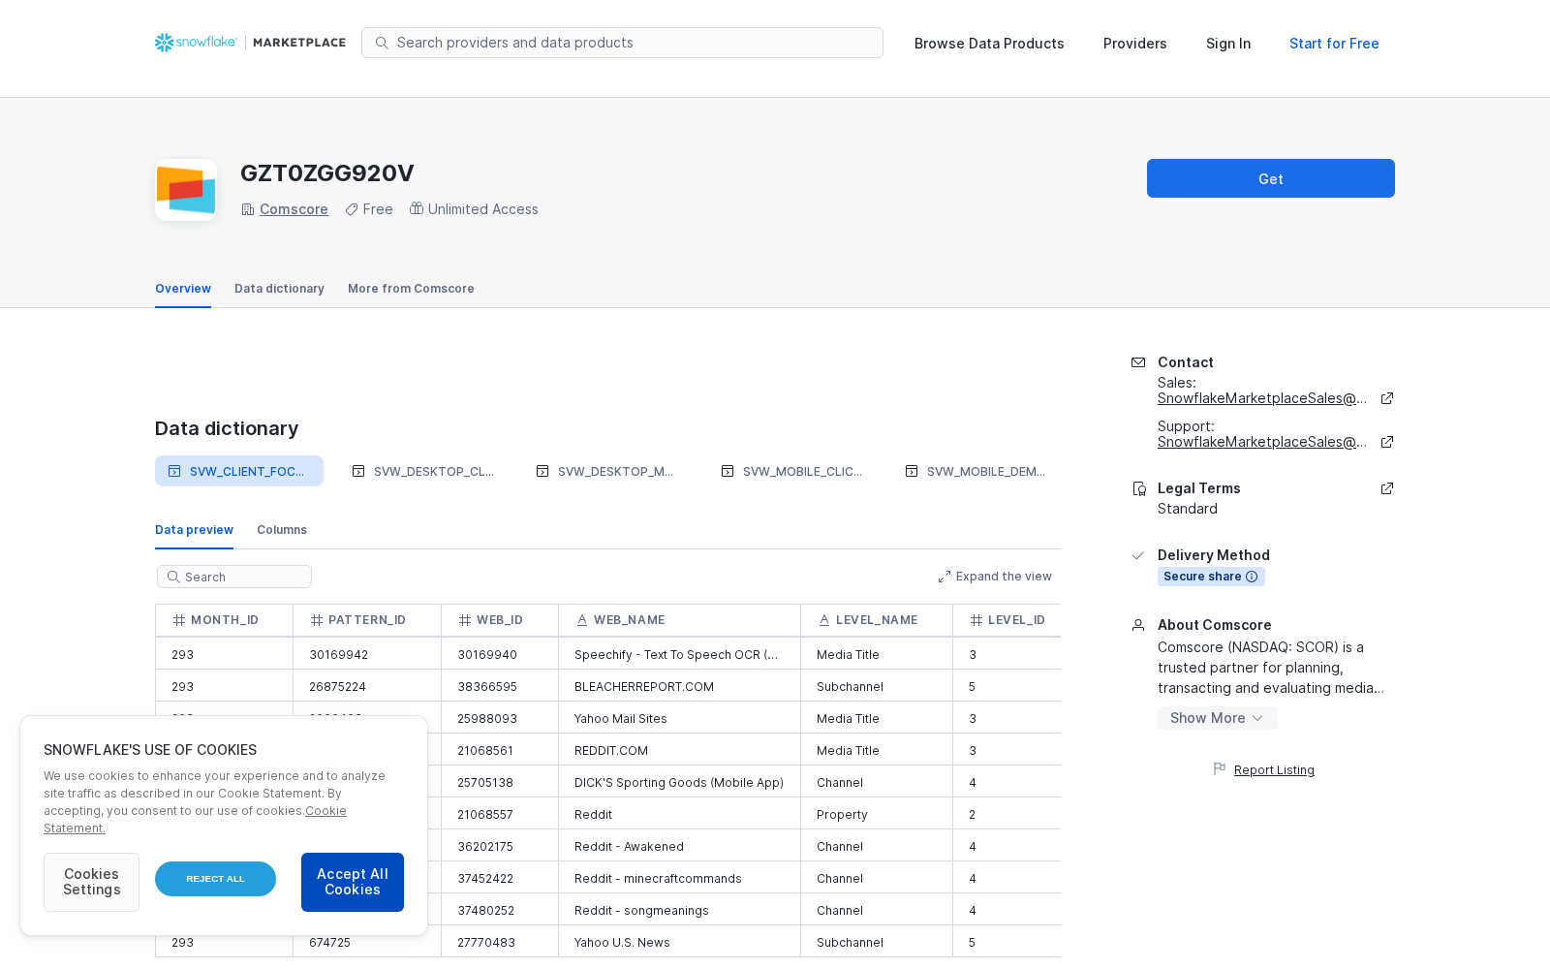Open the Sales email external link icon
Viewport: 1550px width, 969px height.
1387,398
